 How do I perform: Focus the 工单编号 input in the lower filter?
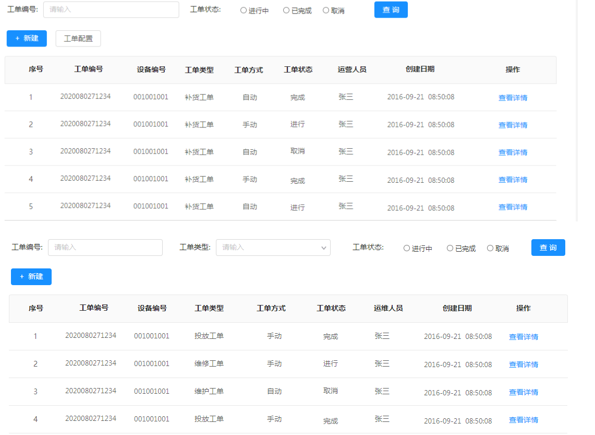pyautogui.click(x=105, y=248)
